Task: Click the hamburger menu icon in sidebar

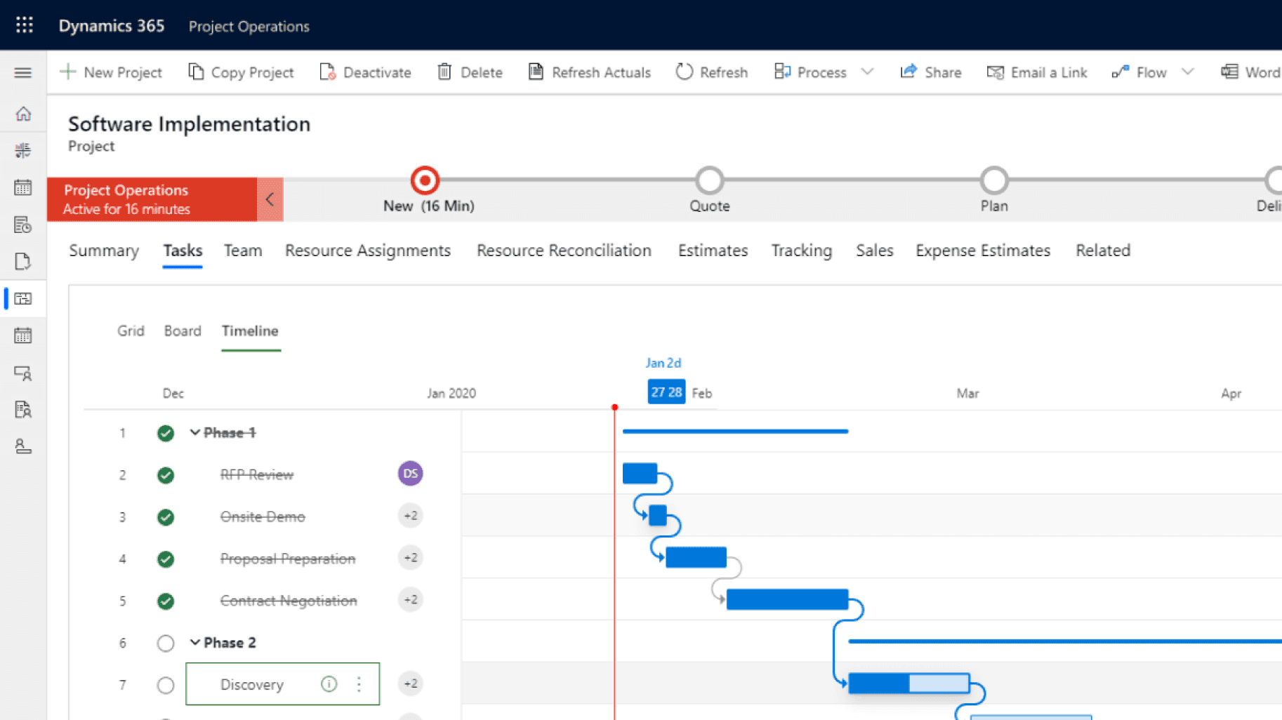Action: click(23, 73)
